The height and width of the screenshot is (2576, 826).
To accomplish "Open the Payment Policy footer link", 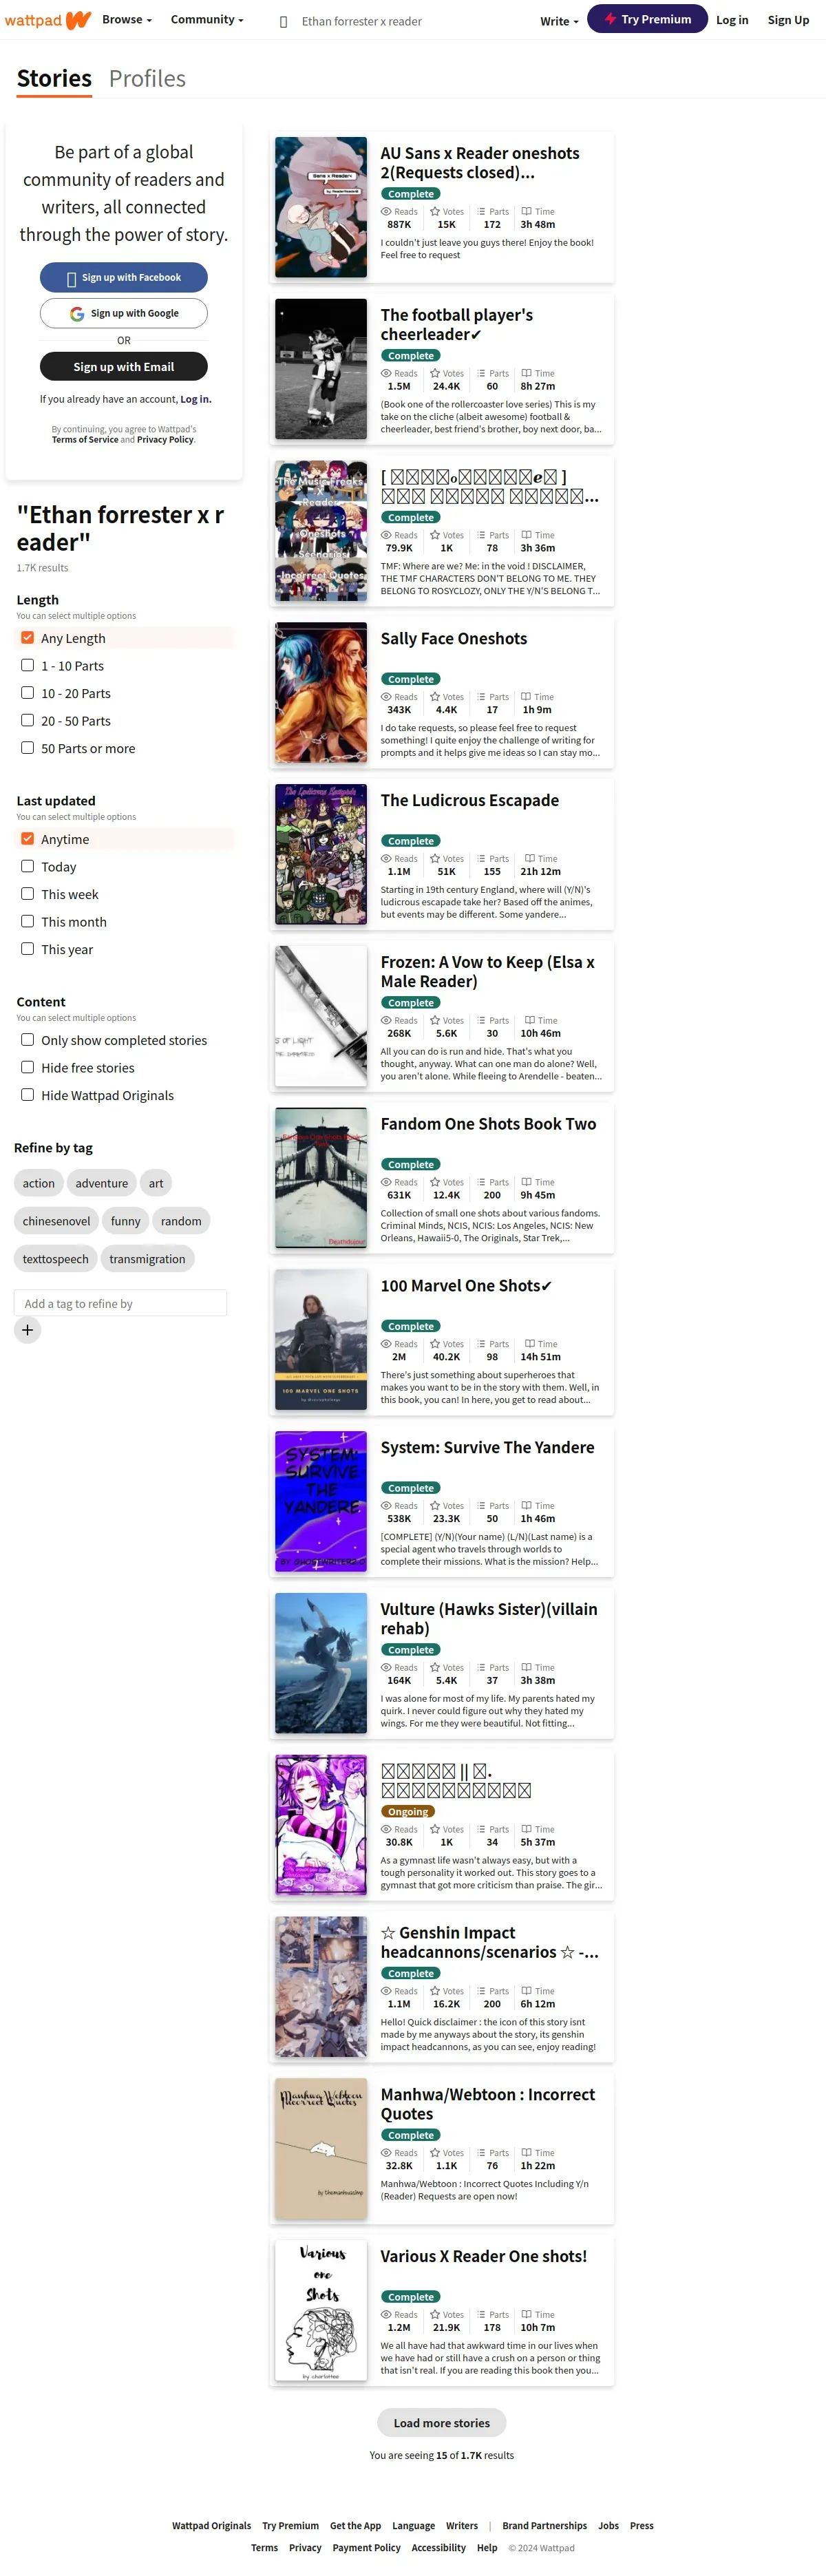I will [366, 2547].
